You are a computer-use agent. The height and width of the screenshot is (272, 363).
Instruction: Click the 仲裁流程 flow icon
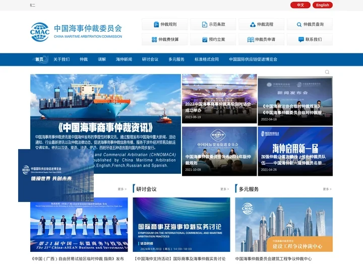[253, 24]
